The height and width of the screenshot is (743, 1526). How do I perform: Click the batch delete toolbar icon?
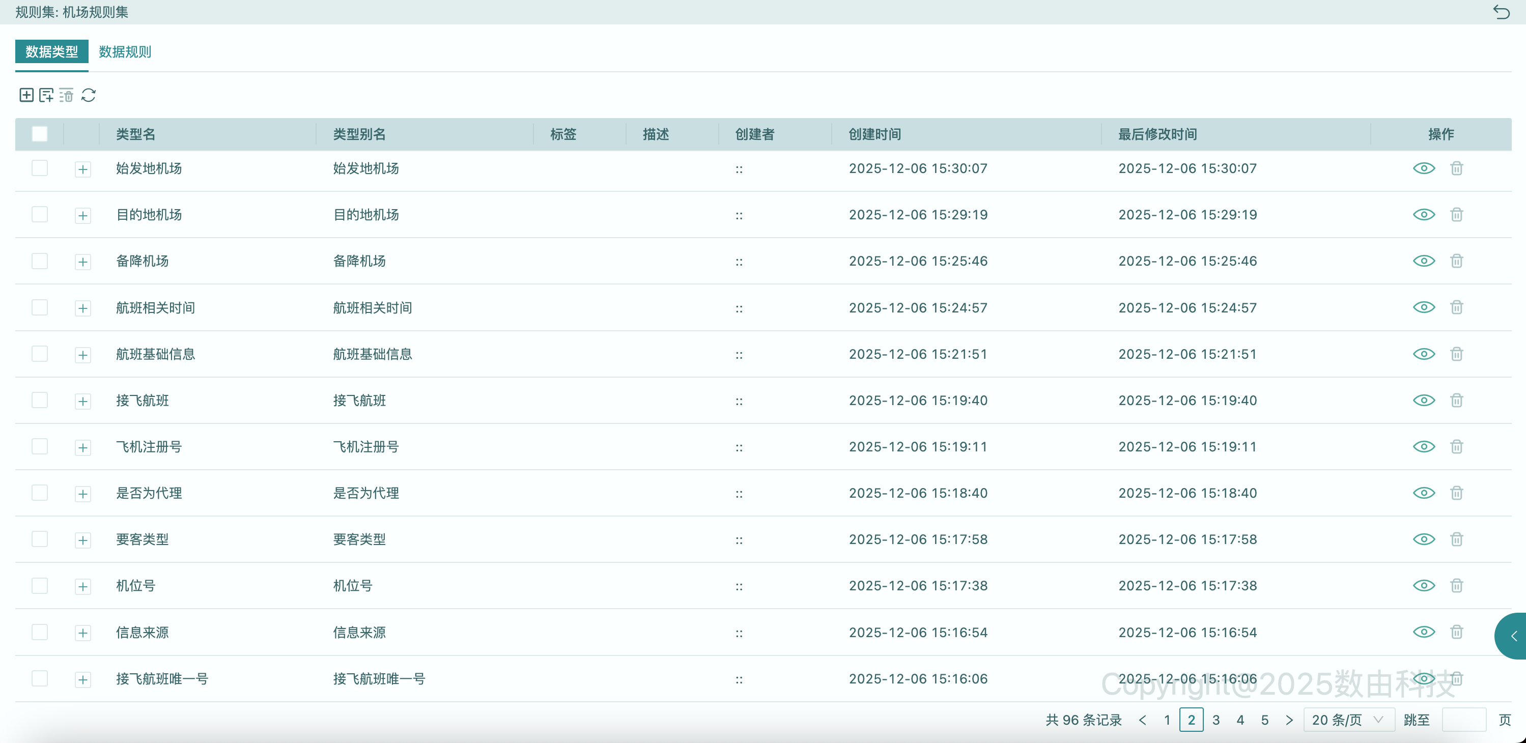pos(66,95)
